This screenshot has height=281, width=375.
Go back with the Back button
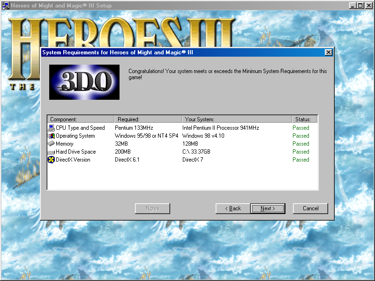click(233, 208)
